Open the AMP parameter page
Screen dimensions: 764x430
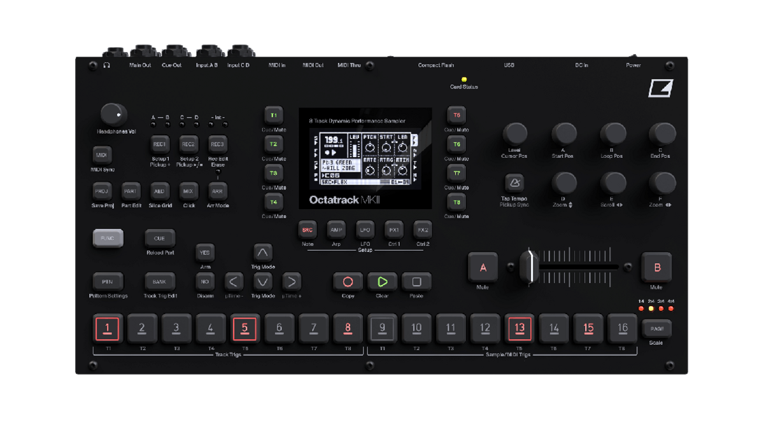[336, 230]
